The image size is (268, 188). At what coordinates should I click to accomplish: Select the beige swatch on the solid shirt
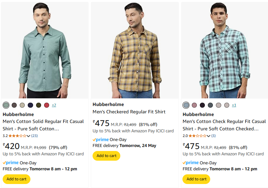[22, 105]
